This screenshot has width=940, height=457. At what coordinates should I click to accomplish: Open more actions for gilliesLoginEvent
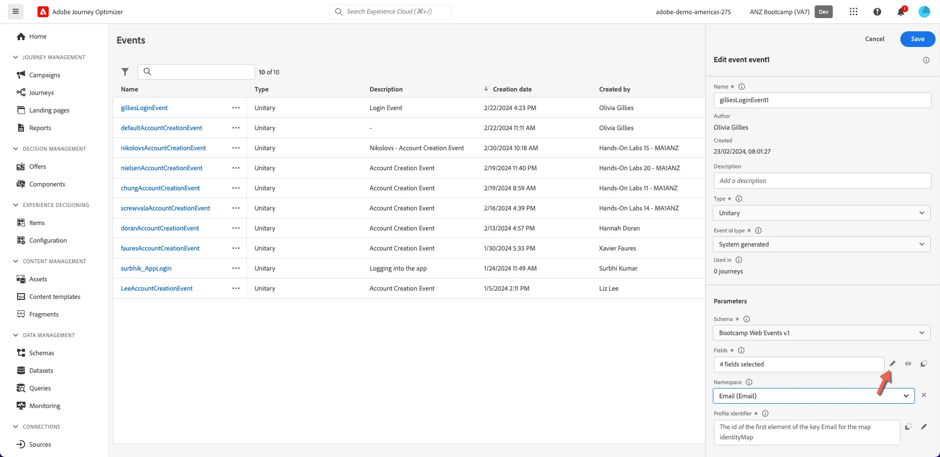click(236, 108)
